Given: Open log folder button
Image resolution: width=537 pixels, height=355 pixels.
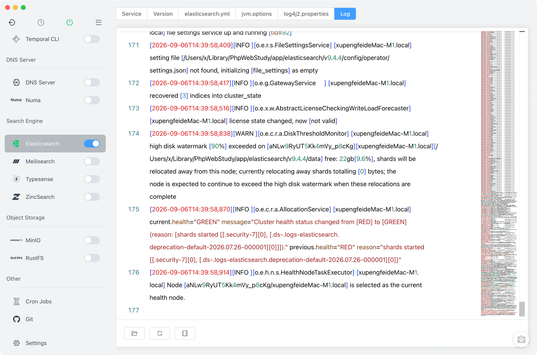Looking at the screenshot, I should click(135, 333).
